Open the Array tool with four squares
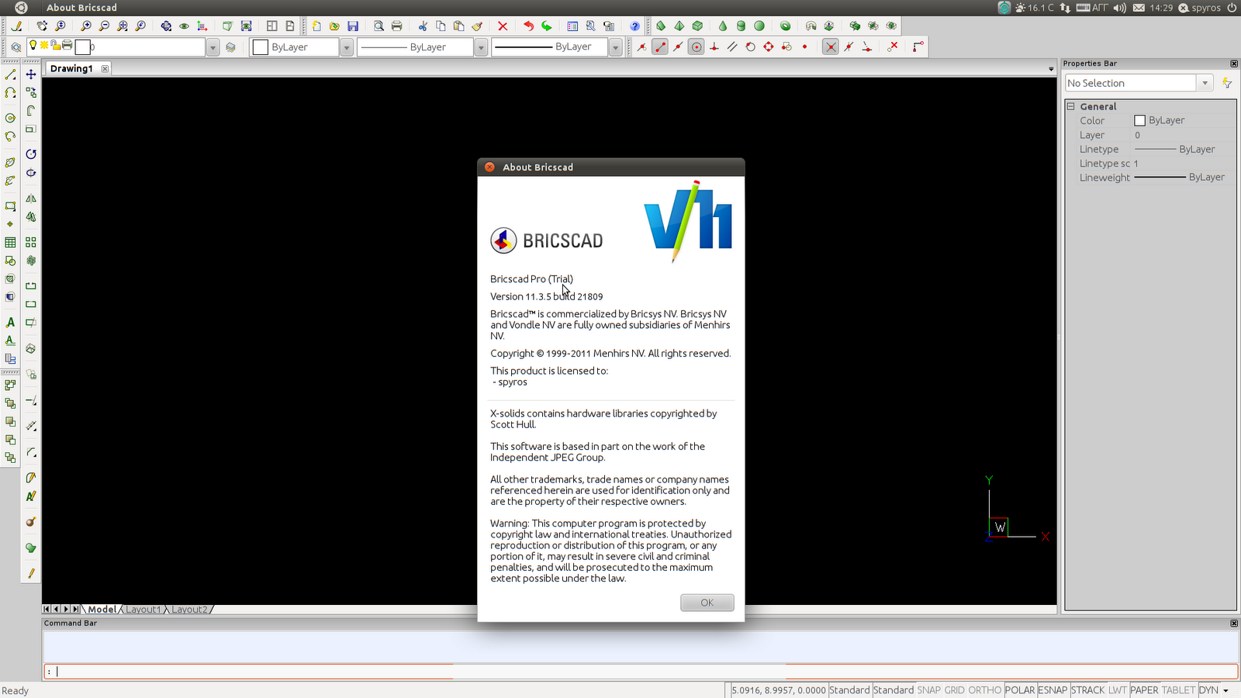The height and width of the screenshot is (698, 1241). [x=31, y=243]
